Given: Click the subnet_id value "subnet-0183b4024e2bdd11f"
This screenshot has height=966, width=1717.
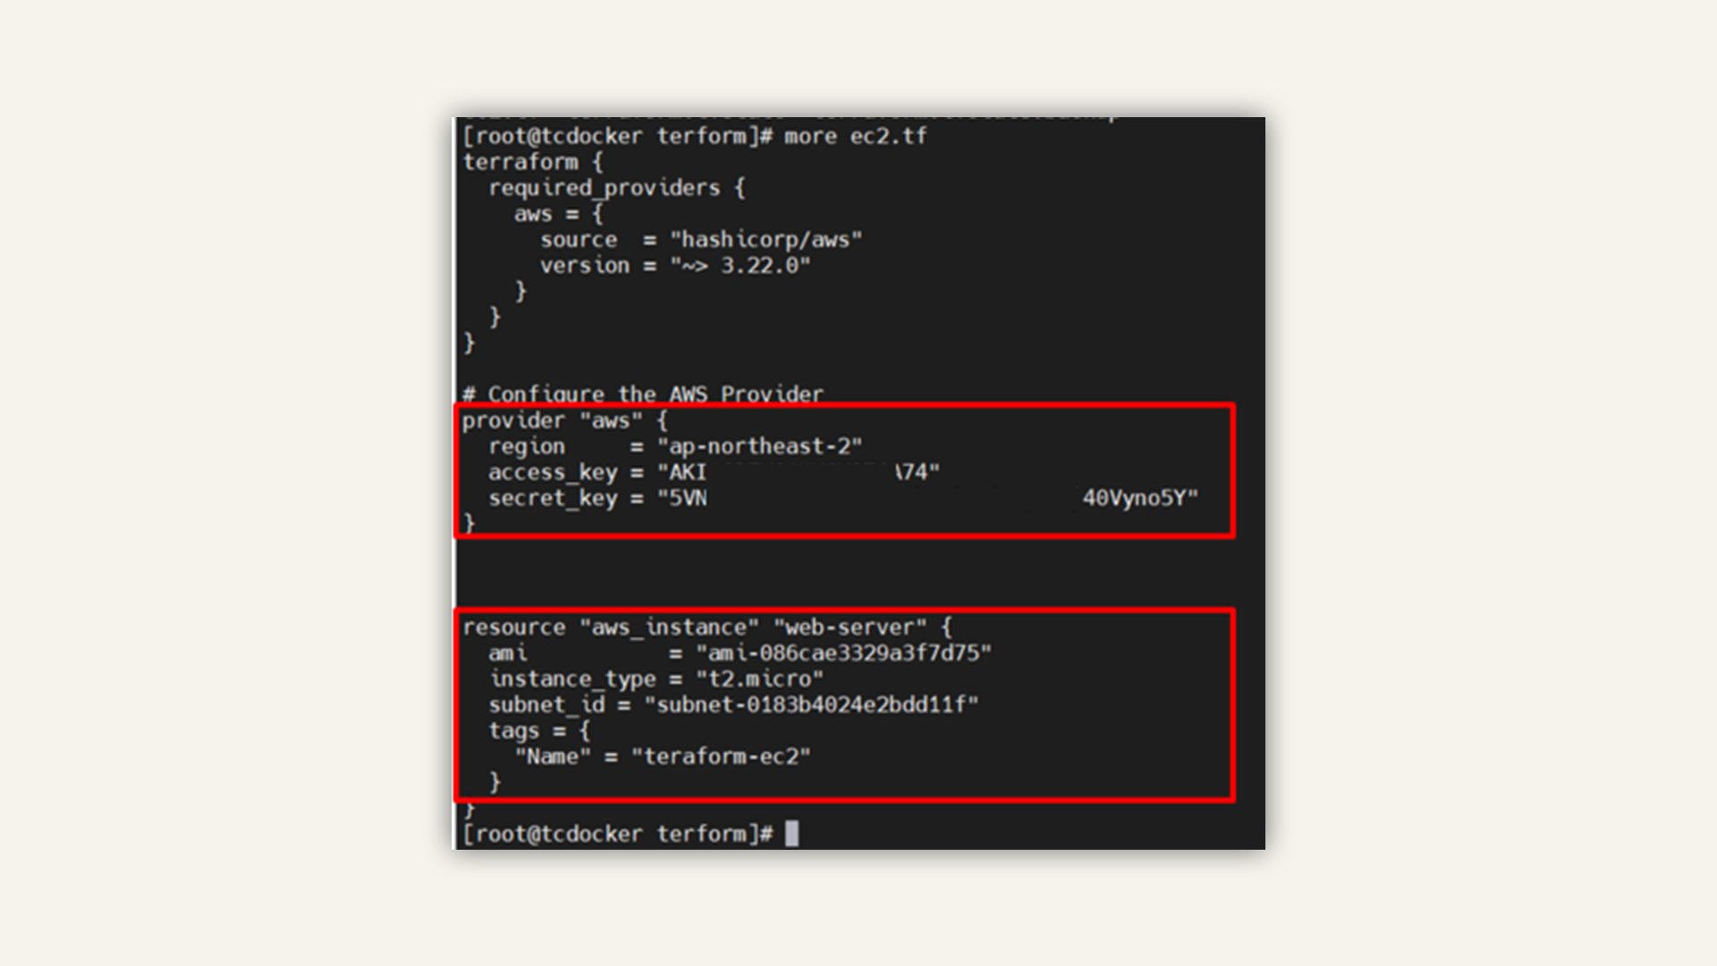Looking at the screenshot, I should pos(812,705).
